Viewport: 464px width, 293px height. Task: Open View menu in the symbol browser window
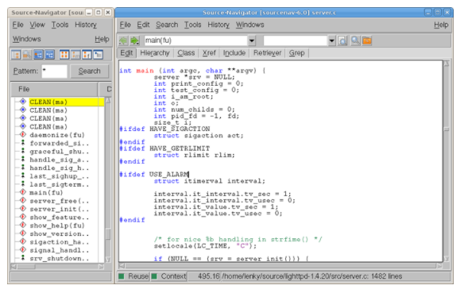pyautogui.click(x=37, y=25)
